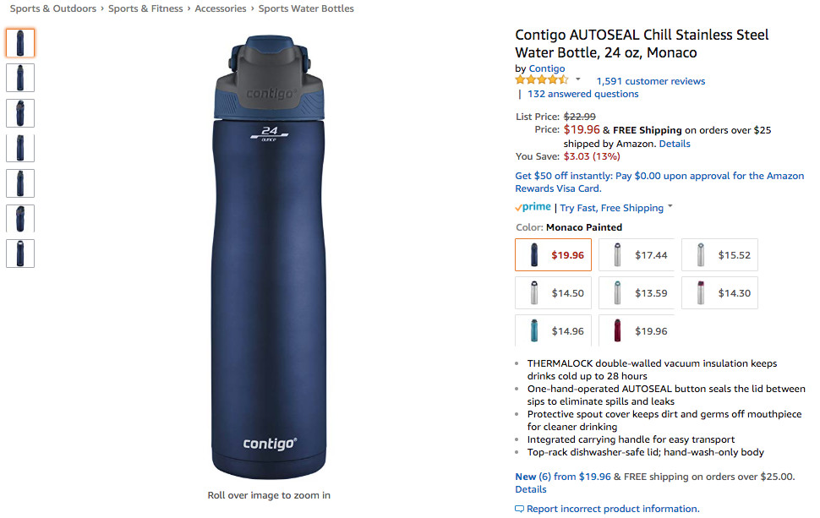View the last product thumbnail
Viewport: 820px width, 518px height.
point(20,254)
